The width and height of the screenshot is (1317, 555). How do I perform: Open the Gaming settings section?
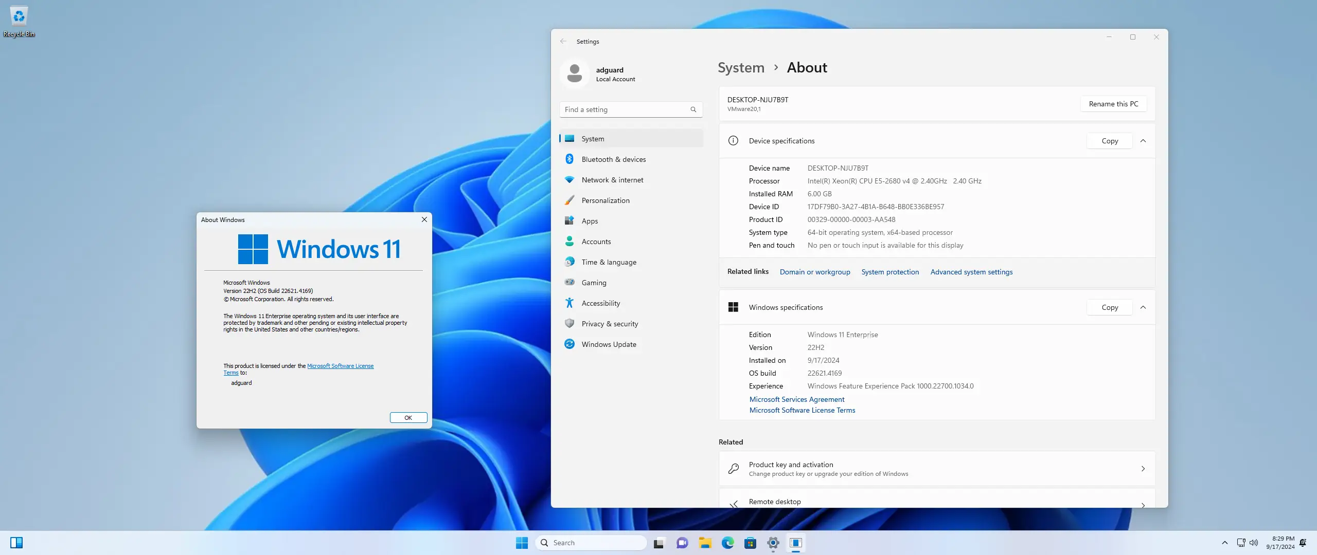pyautogui.click(x=594, y=282)
